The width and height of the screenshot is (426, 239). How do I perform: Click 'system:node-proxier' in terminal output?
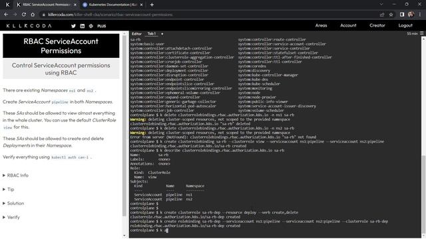coord(257,98)
